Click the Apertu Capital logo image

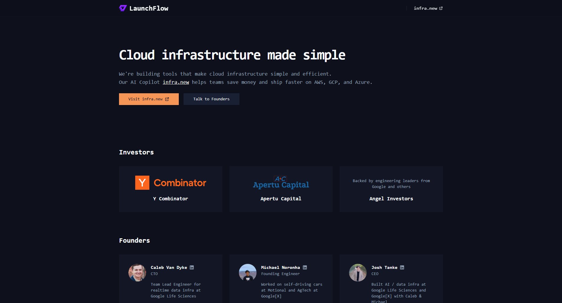281,182
